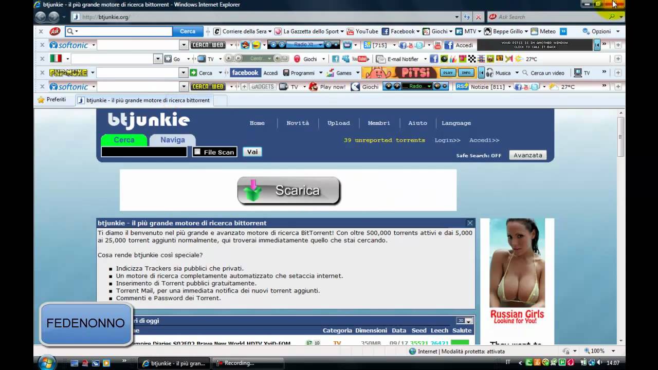Open the Novità menu item
Screen dimensions: 658x370
(298, 123)
